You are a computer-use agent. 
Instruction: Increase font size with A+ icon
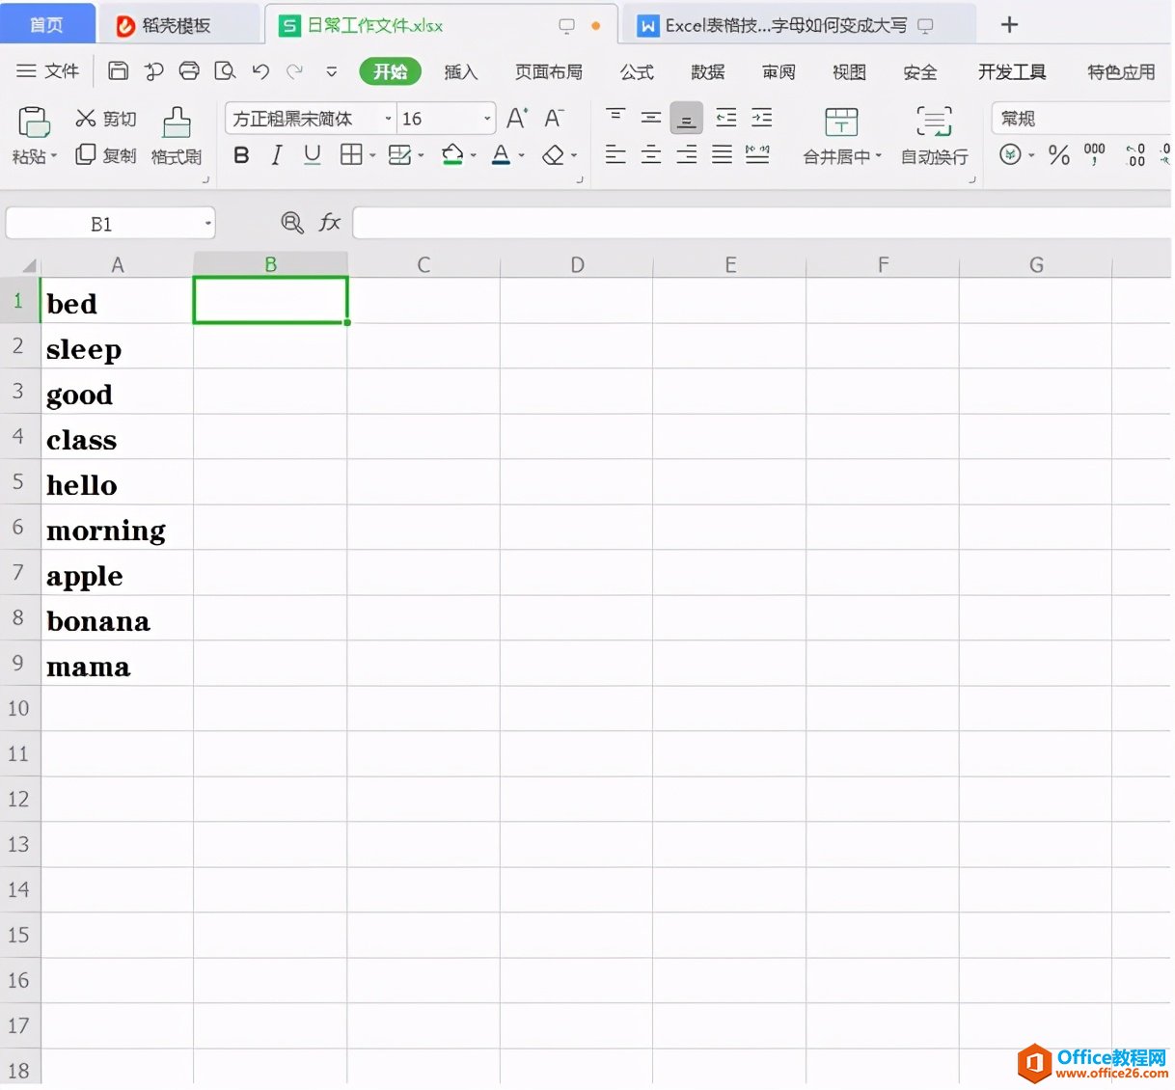517,119
